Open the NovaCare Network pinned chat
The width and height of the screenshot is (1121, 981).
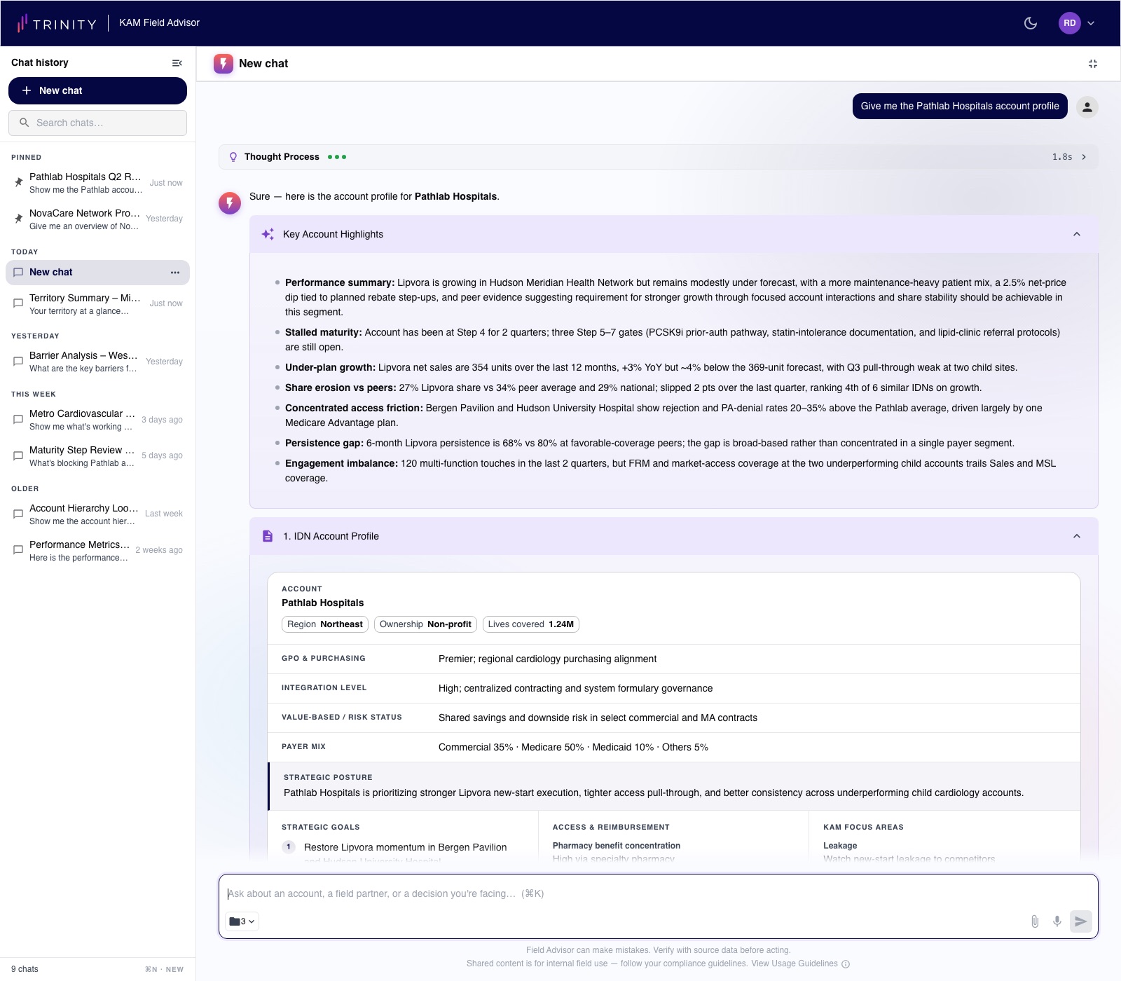(x=97, y=219)
